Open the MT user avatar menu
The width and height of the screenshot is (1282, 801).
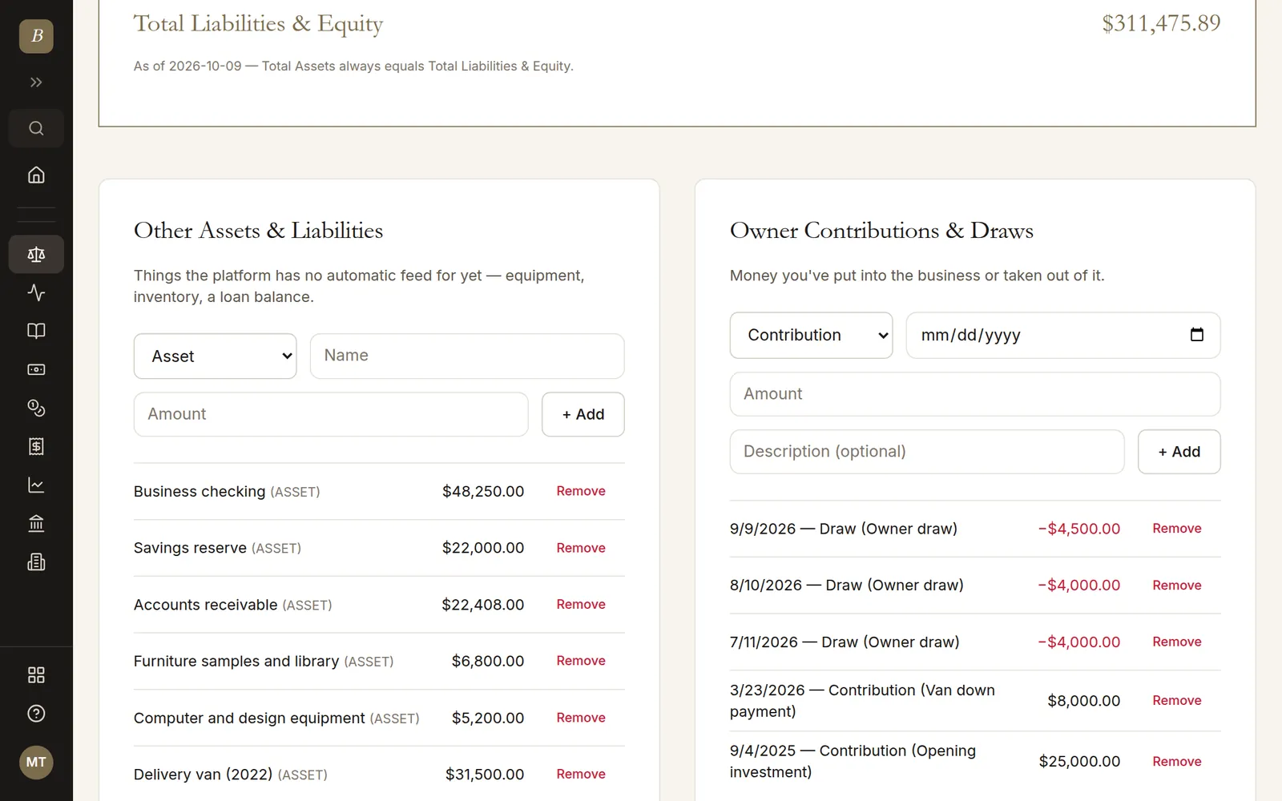(x=36, y=763)
